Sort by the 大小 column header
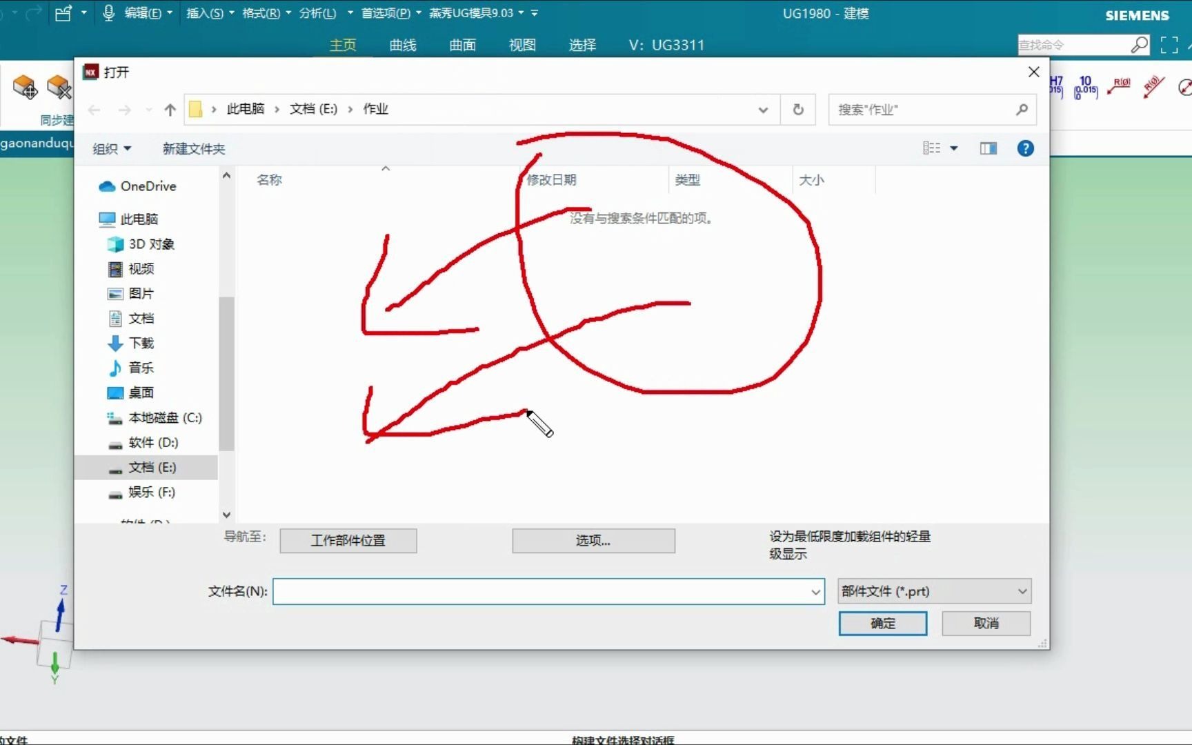This screenshot has height=745, width=1192. click(x=812, y=180)
